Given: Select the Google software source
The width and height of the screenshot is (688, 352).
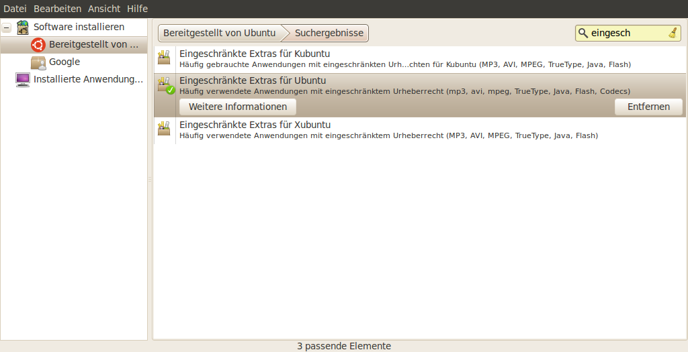Looking at the screenshot, I should pyautogui.click(x=64, y=62).
